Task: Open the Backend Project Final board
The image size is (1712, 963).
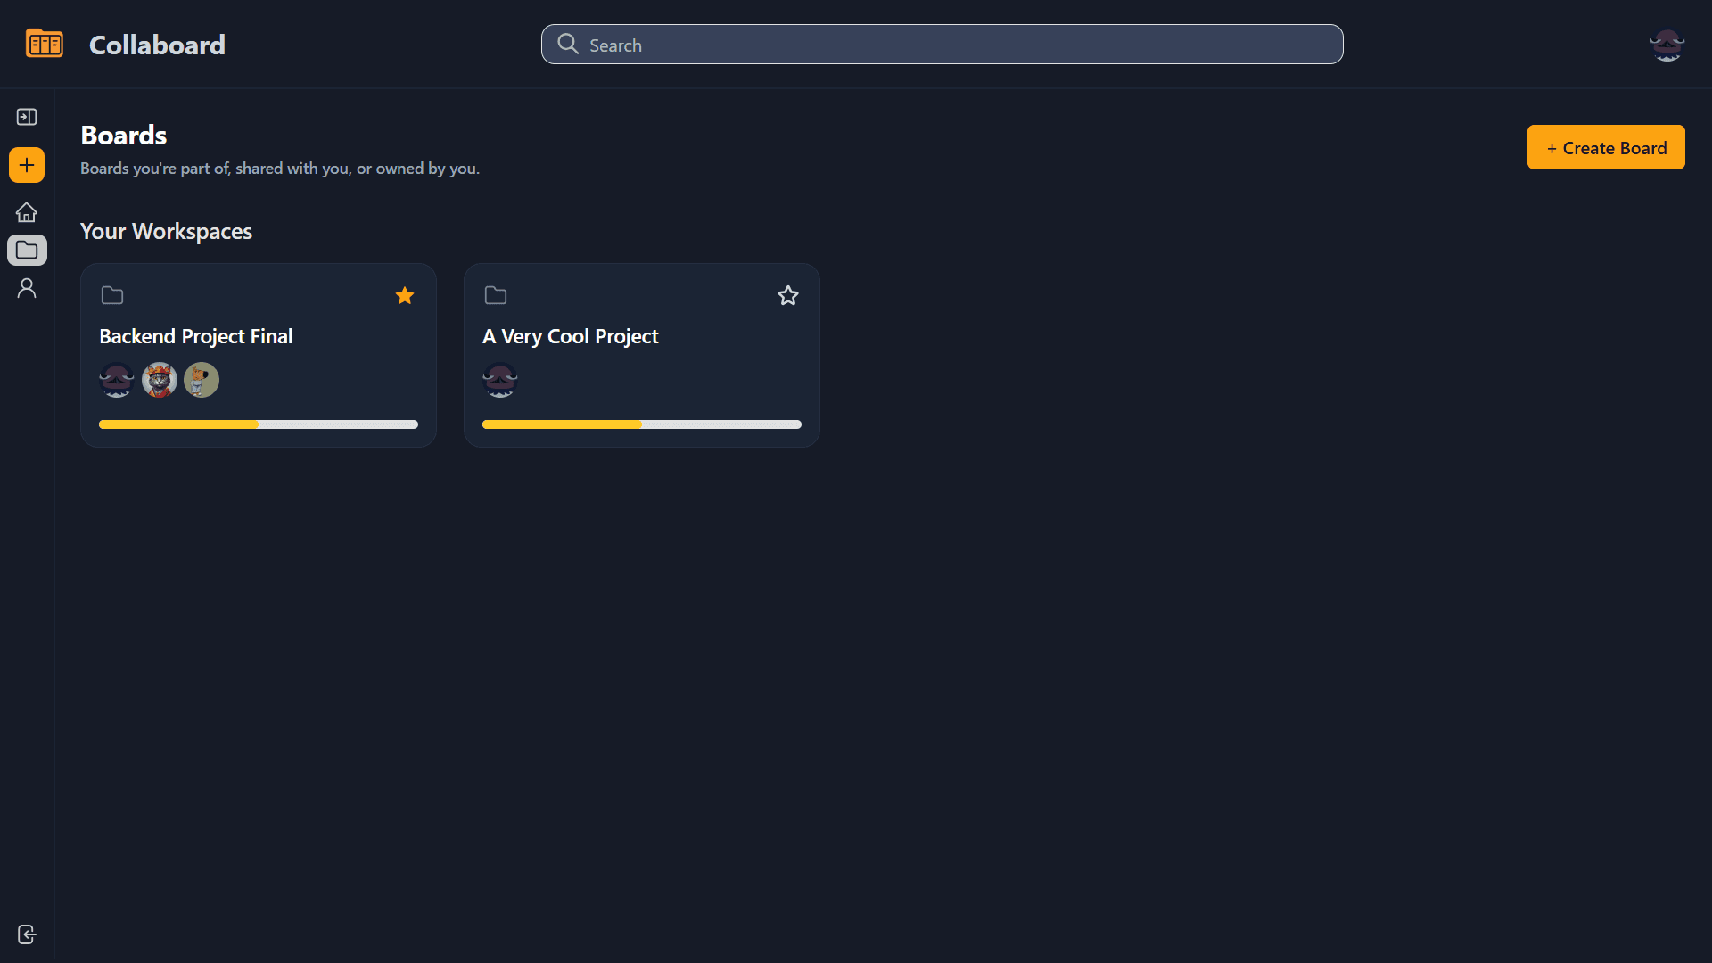Action: tap(196, 336)
